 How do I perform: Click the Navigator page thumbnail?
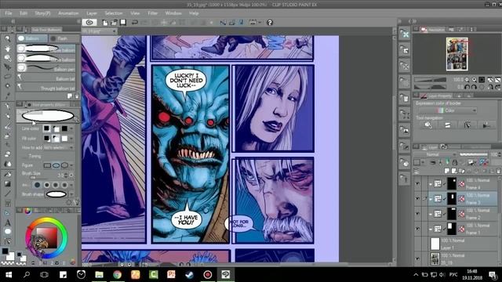click(x=457, y=54)
